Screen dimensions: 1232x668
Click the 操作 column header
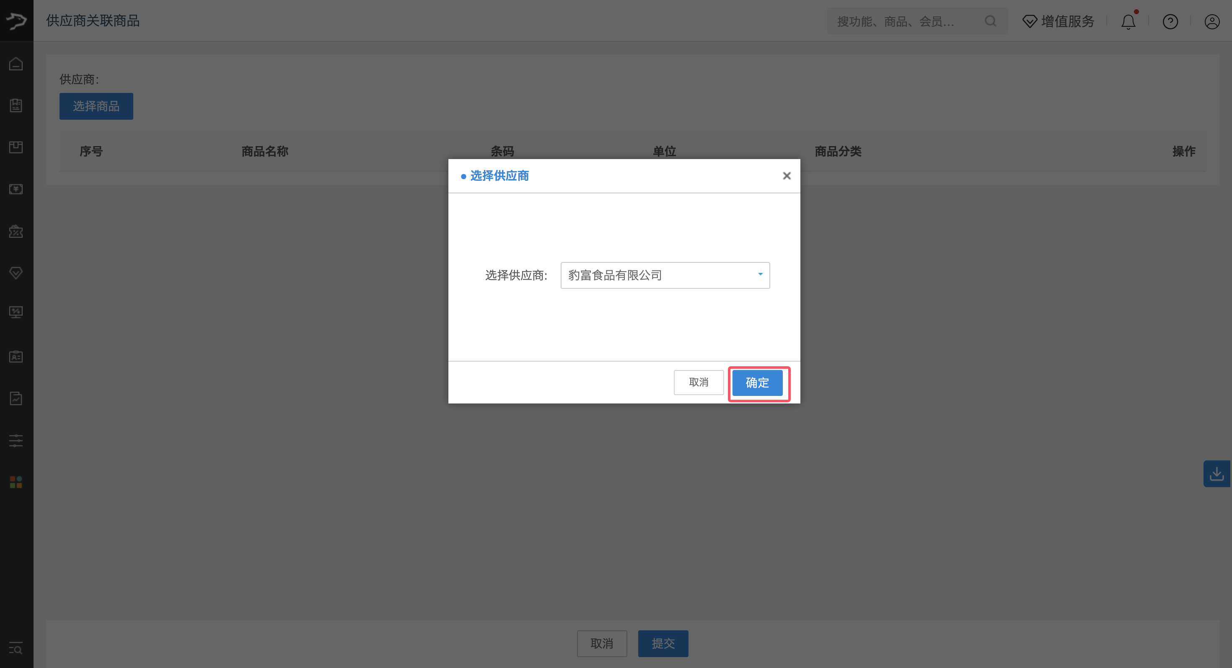[x=1184, y=152]
